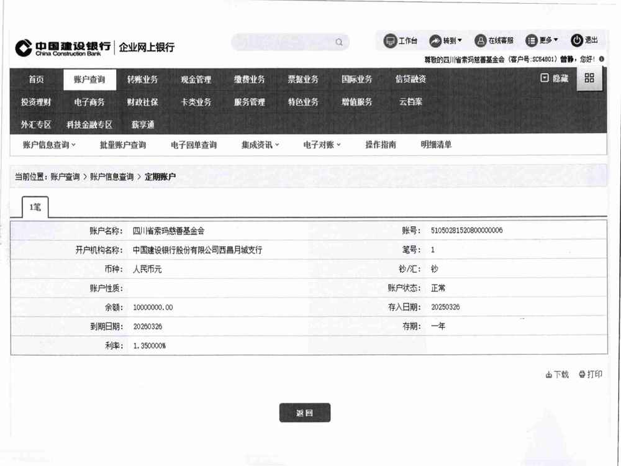The width and height of the screenshot is (621, 466).
Task: Open the 外汇专区 menu
Action: coord(36,125)
